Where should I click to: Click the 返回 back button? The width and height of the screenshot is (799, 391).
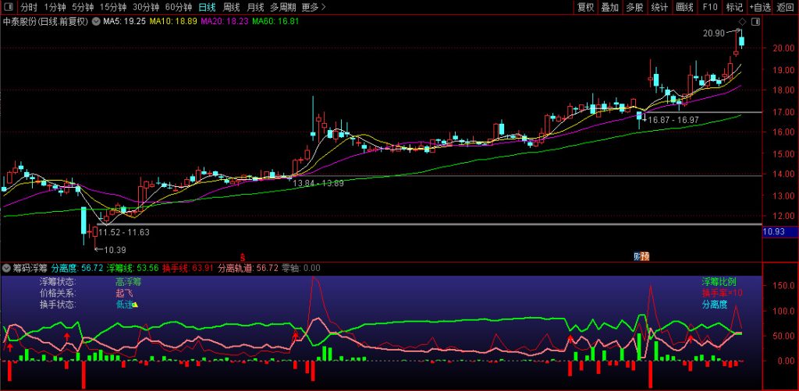(x=786, y=7)
